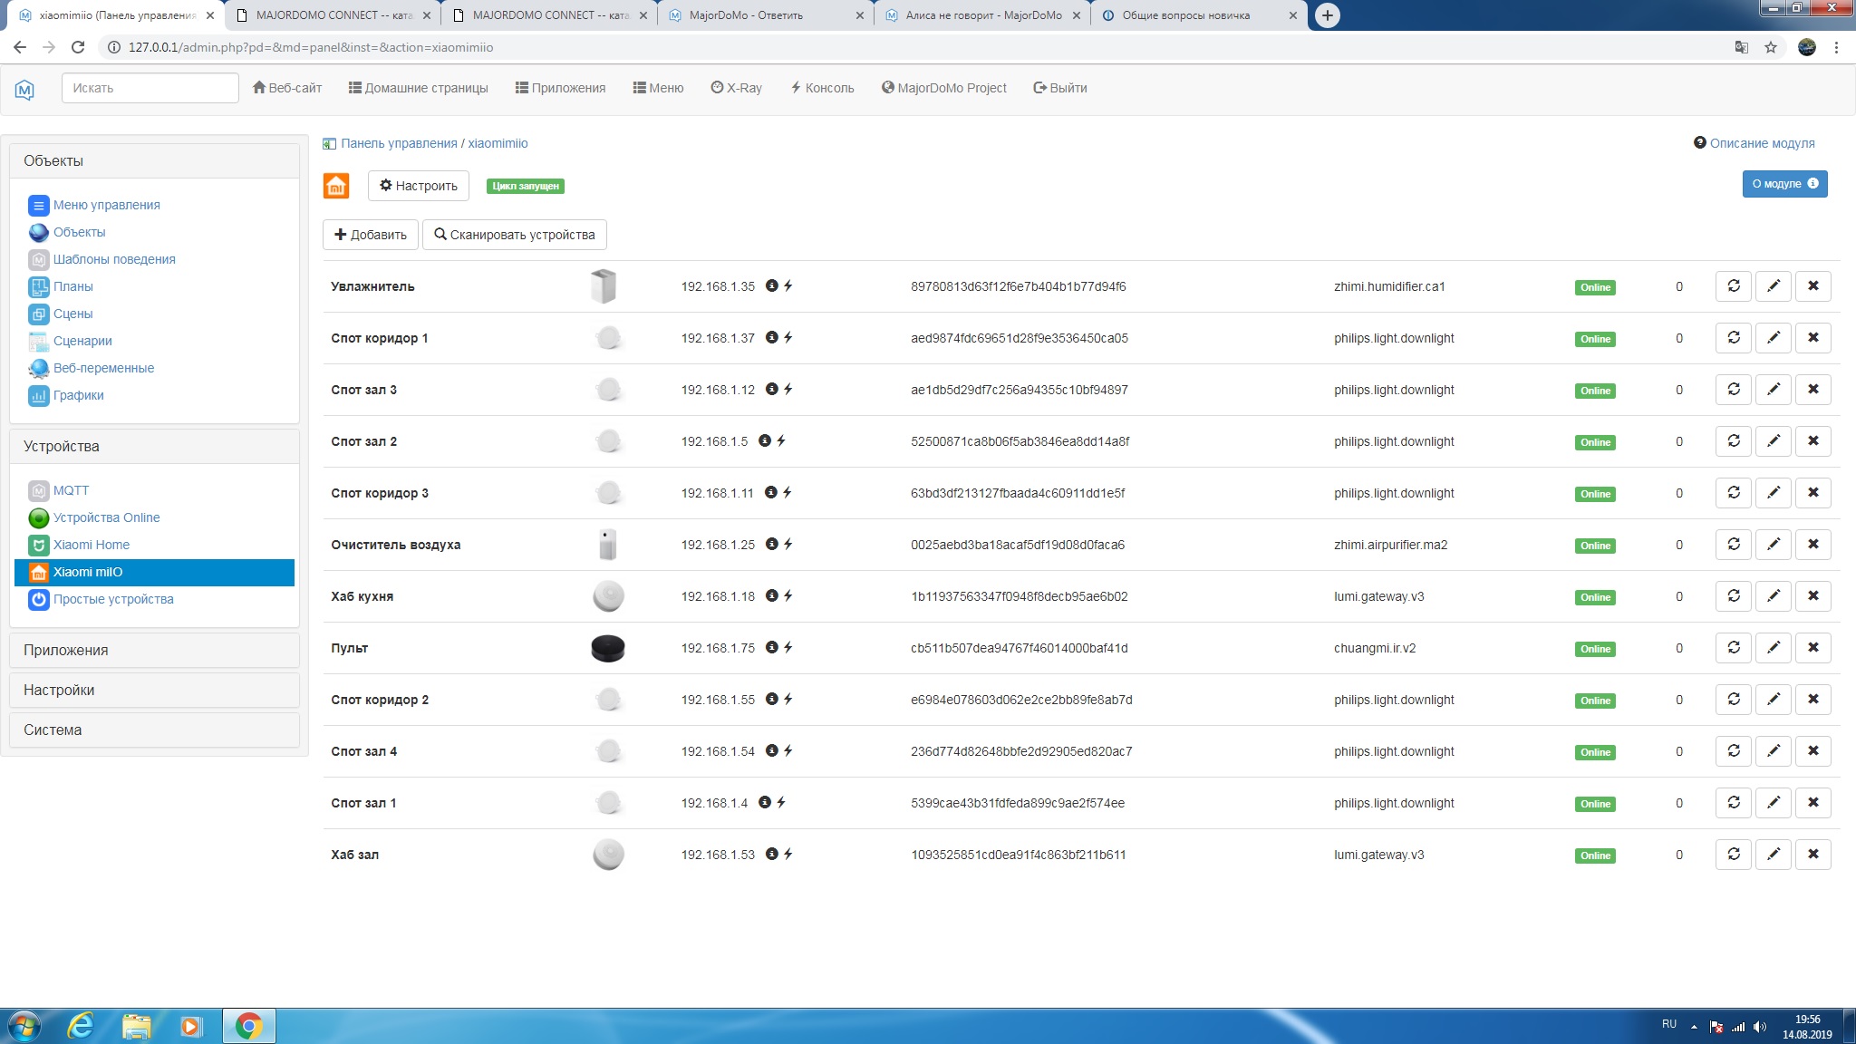Click MajorDoMo logo in top navbar
The width and height of the screenshot is (1856, 1044).
click(24, 89)
